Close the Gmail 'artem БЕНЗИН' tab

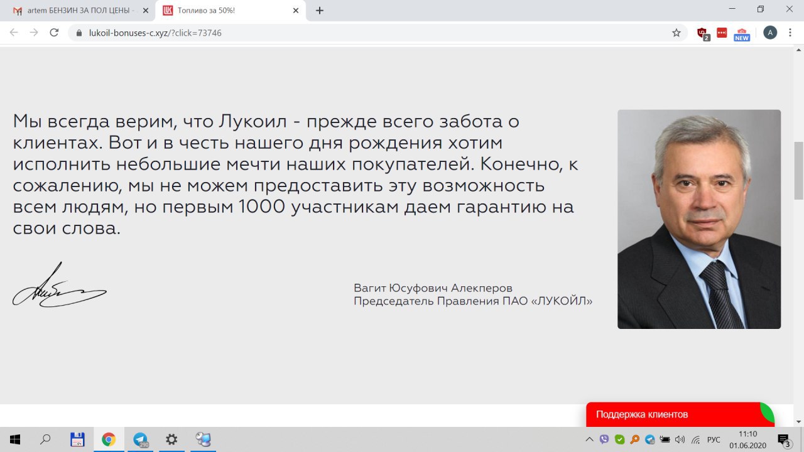click(145, 11)
